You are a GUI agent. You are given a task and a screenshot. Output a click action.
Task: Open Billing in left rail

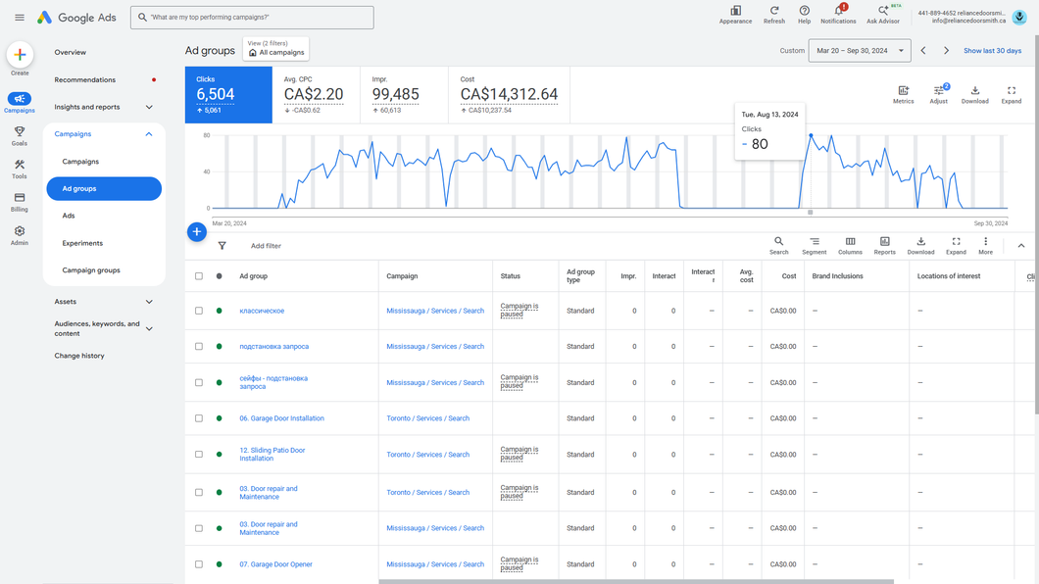(x=20, y=202)
